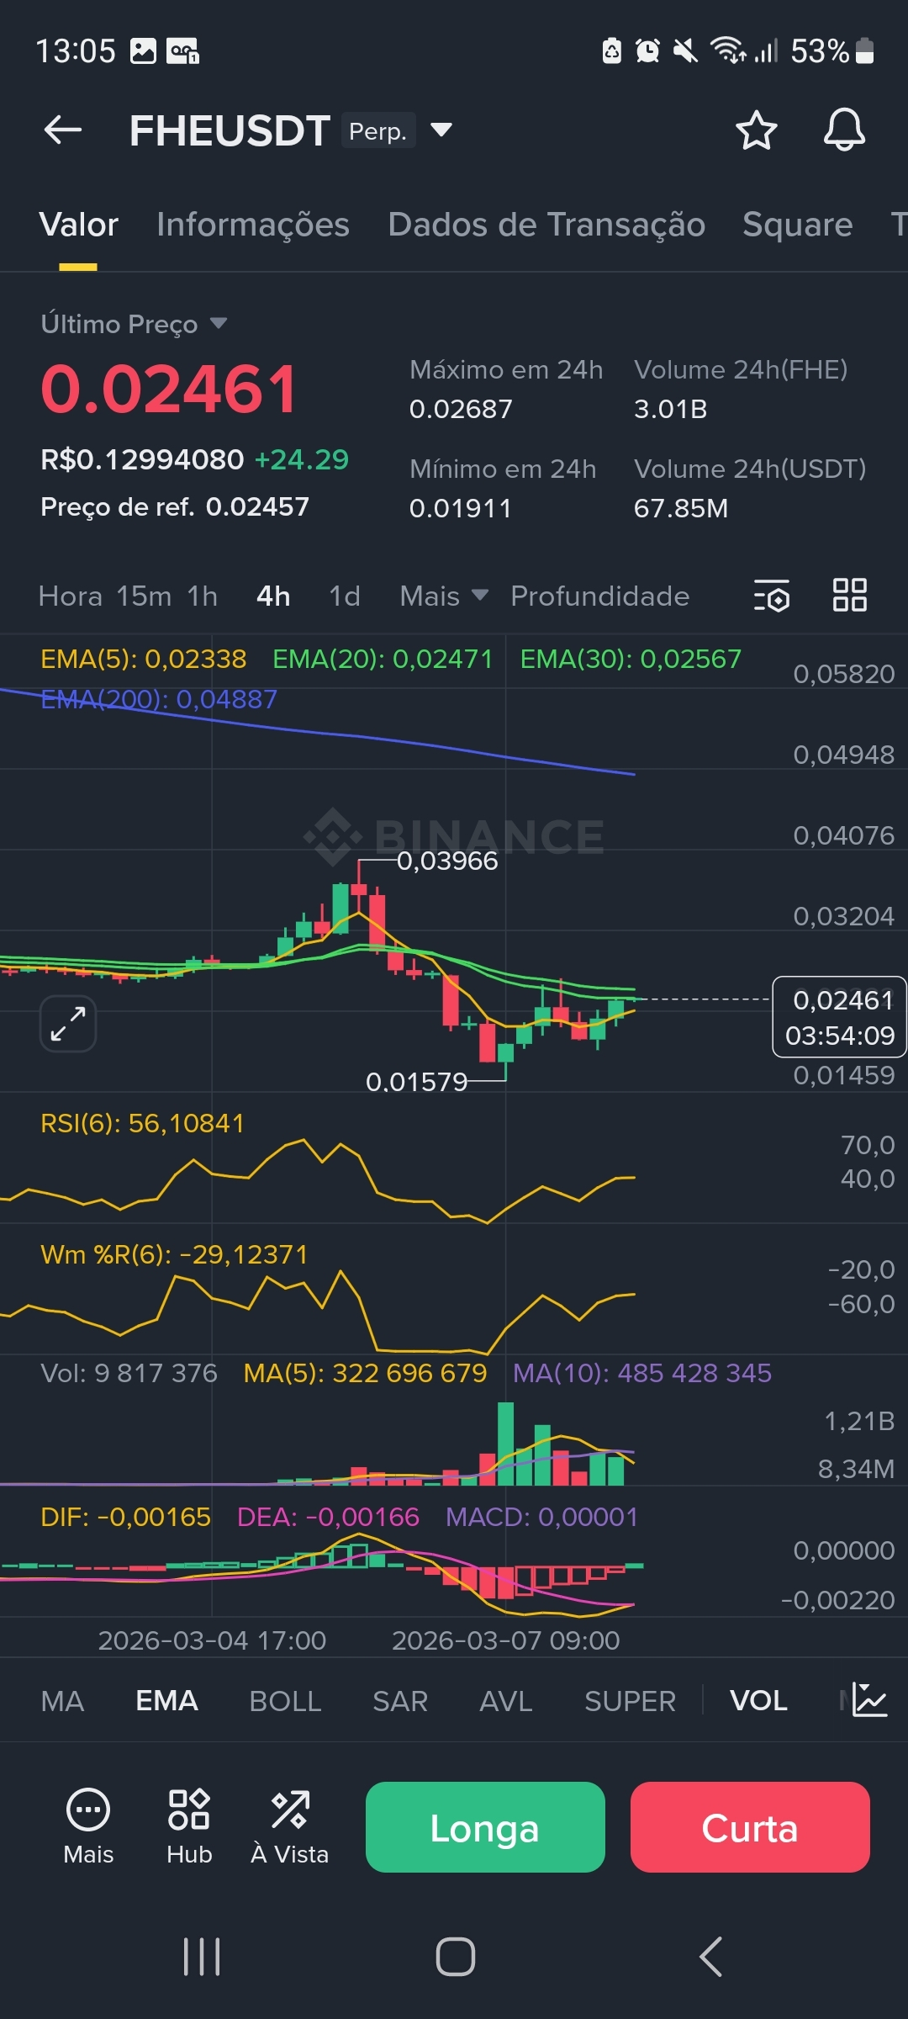This screenshot has height=2019, width=908.
Task: Select 4h timeframe
Action: click(x=273, y=596)
